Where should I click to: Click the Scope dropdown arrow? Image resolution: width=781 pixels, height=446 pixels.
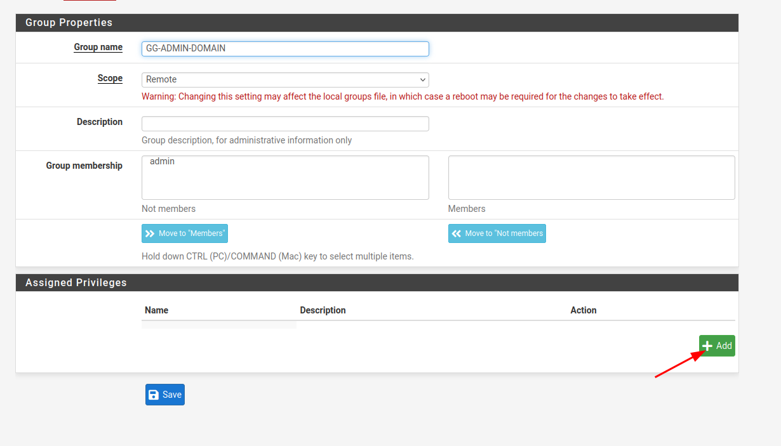[422, 80]
